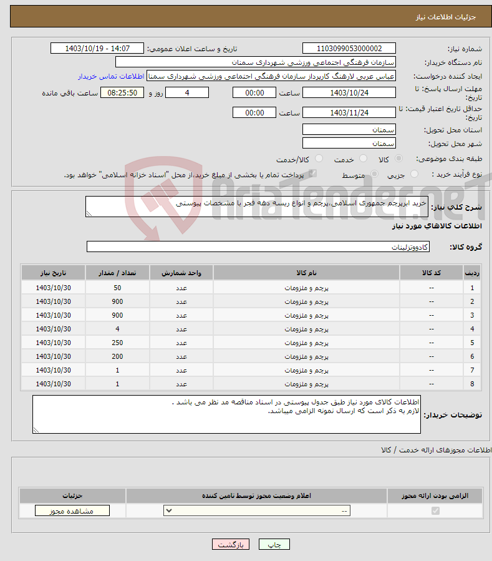Toggle the Islamic treasury payment checkbox
The height and width of the screenshot is (561, 492).
312,173
